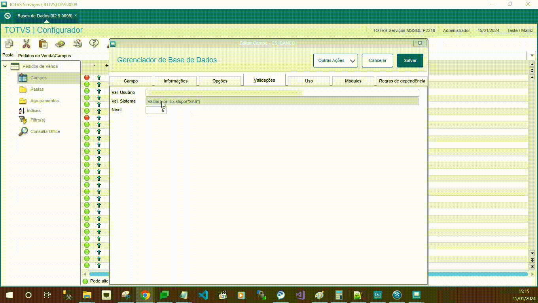Image resolution: width=538 pixels, height=303 pixels.
Task: Go to the Uso tab
Action: (x=309, y=80)
